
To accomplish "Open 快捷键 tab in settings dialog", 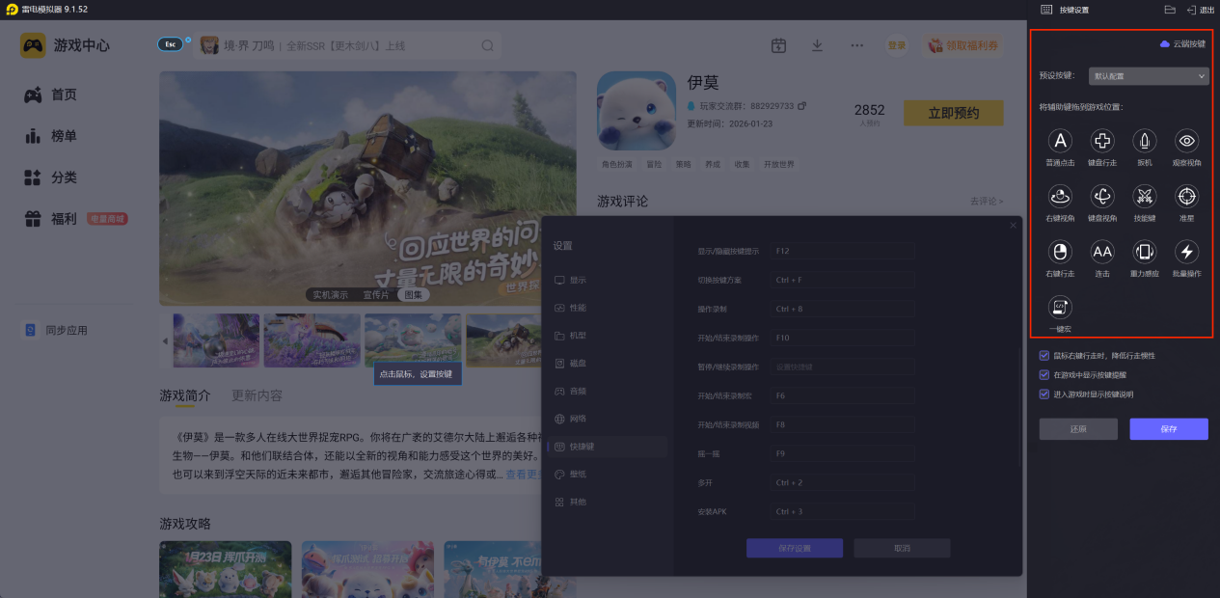I will click(607, 447).
